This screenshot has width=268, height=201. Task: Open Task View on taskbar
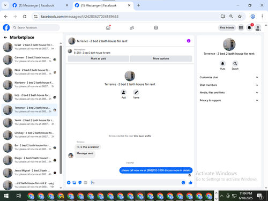pos(19,196)
